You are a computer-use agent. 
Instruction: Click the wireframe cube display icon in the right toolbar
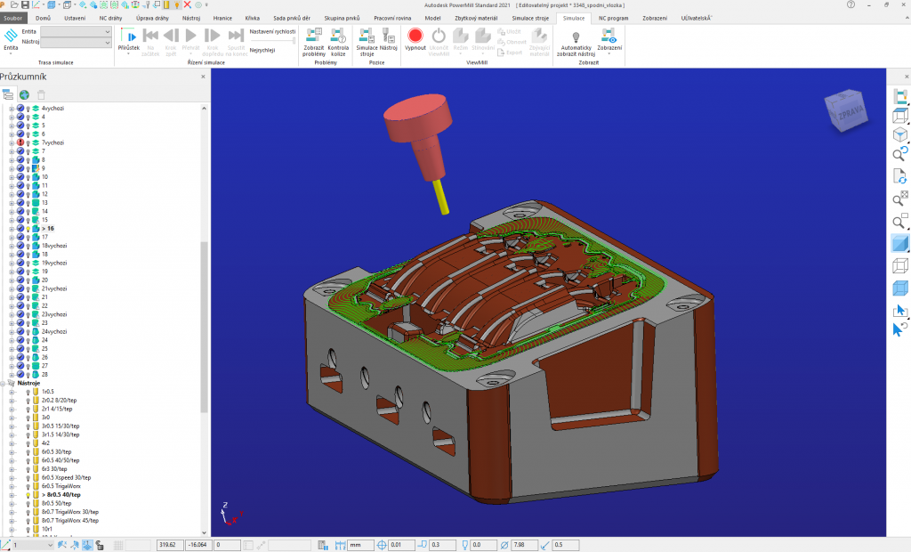click(899, 266)
